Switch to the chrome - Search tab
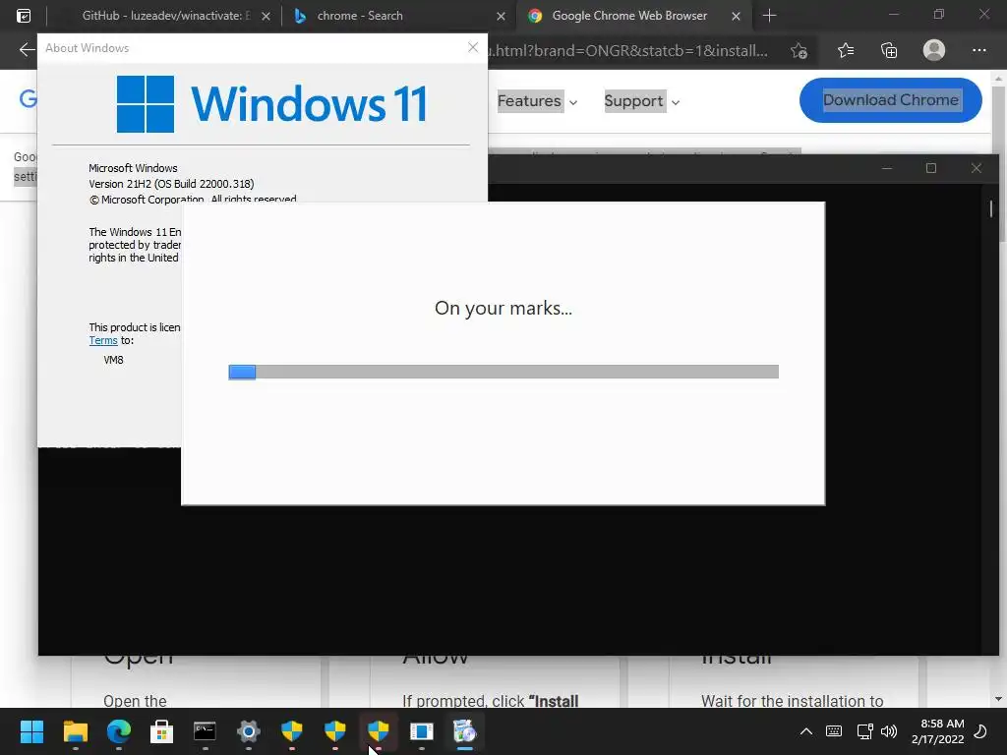This screenshot has height=755, width=1007. pyautogui.click(x=360, y=16)
